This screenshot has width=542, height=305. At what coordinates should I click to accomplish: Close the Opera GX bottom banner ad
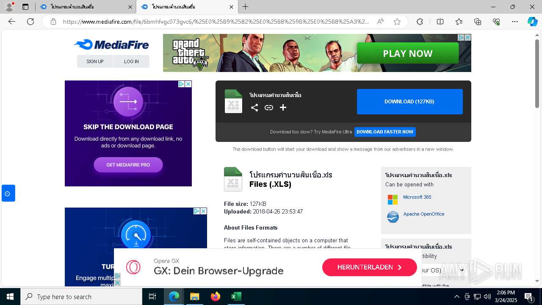coord(118,283)
